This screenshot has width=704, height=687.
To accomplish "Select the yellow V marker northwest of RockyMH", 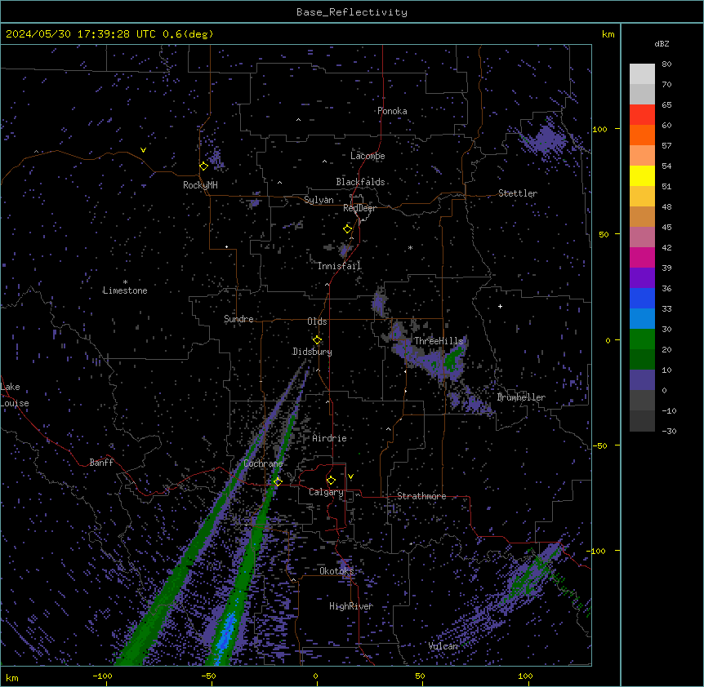I will 143,150.
